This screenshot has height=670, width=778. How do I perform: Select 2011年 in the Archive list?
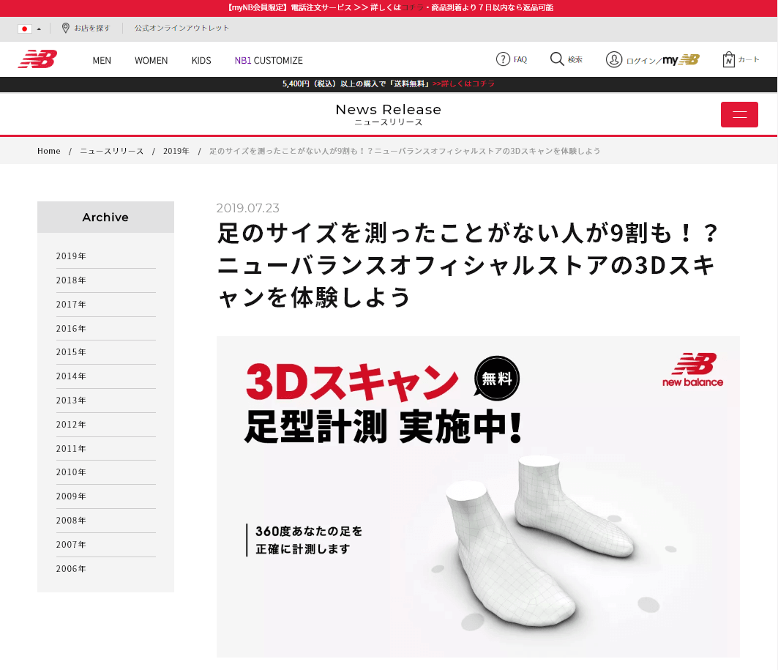click(x=71, y=449)
